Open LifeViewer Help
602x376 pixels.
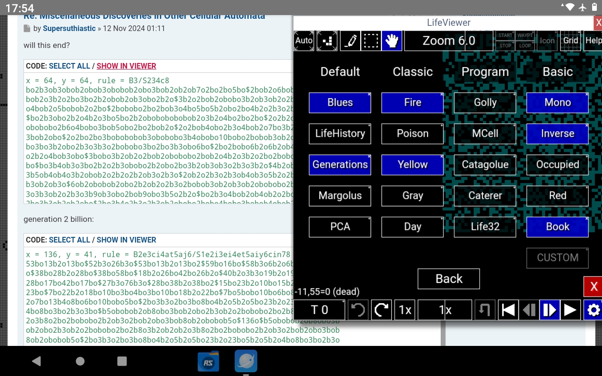pos(593,41)
